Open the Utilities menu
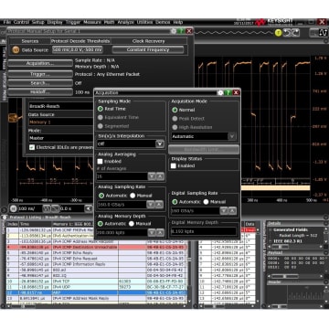The image size is (329, 329). click(144, 22)
